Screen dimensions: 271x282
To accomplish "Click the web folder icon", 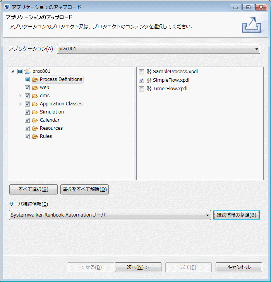I will click(x=35, y=88).
